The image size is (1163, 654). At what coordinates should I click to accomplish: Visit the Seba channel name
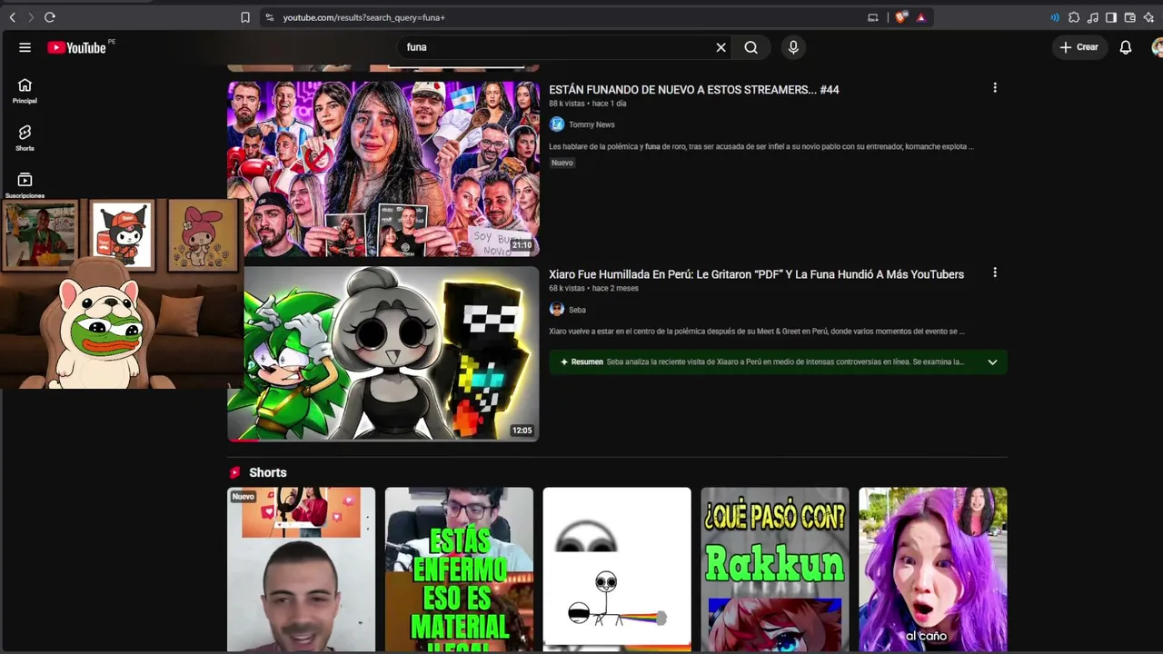click(x=577, y=310)
